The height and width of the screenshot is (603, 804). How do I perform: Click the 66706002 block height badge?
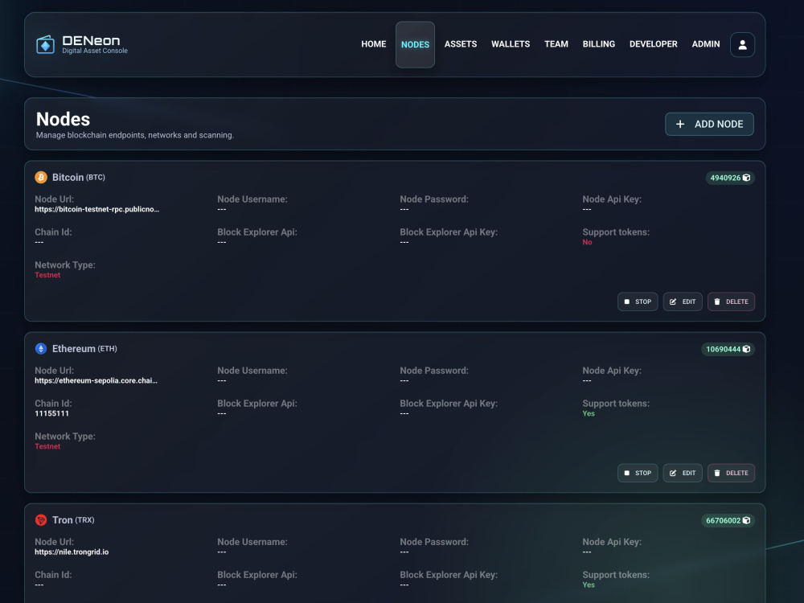pyautogui.click(x=728, y=520)
